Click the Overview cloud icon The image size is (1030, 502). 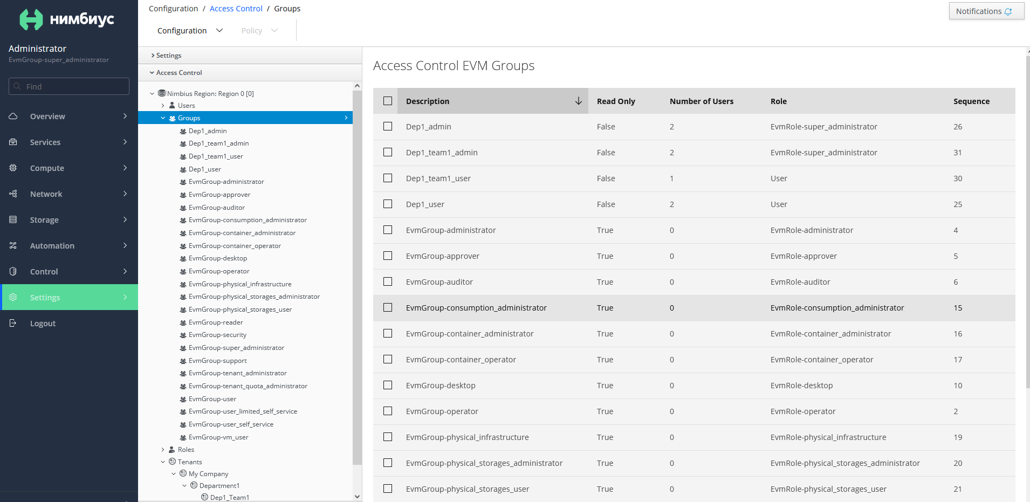[x=13, y=116]
